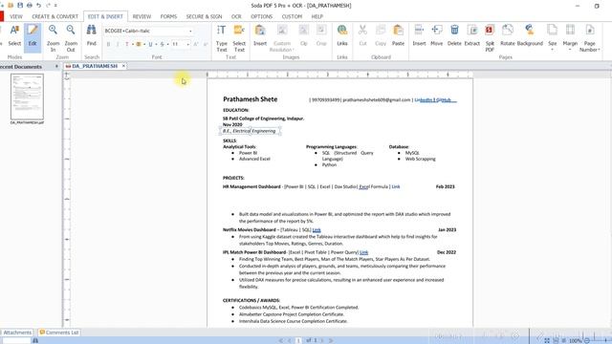Screen dimensions: 612x344
Task: Go to the next page arrow in status bar
Action: (322, 340)
